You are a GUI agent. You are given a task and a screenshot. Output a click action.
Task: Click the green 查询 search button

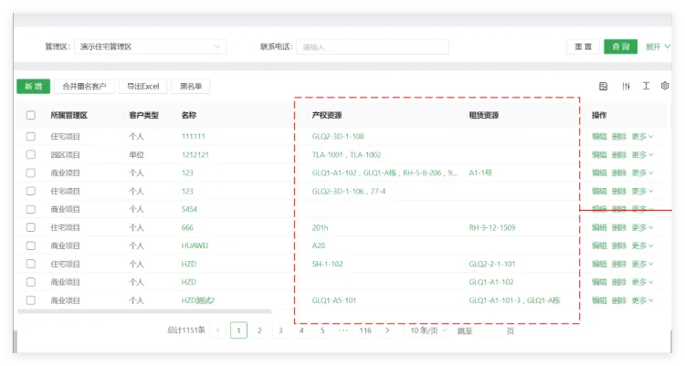point(621,47)
